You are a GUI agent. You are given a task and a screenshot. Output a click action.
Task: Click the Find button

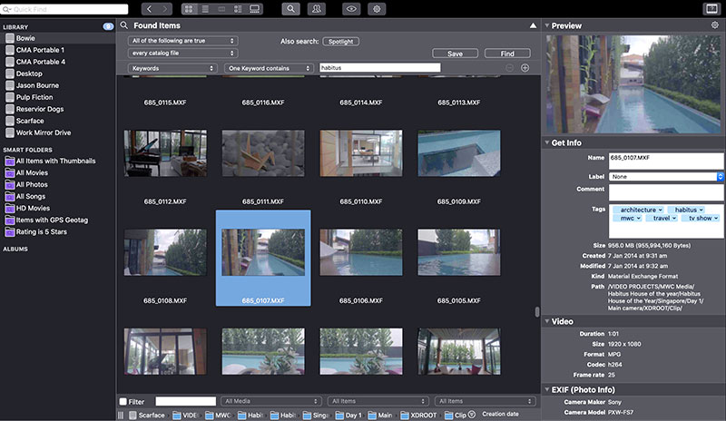(507, 54)
